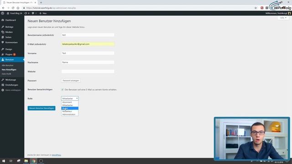The image size is (292, 164).
Task: Click the Neuen Benutzer hinzufügen button
Action: 42,108
